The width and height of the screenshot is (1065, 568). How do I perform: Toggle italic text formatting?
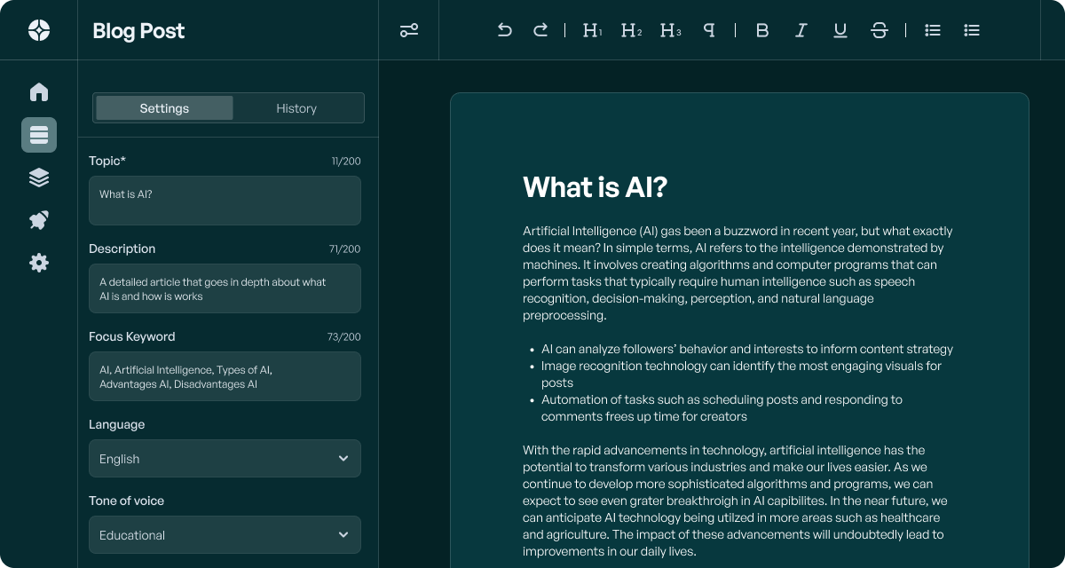click(x=801, y=30)
